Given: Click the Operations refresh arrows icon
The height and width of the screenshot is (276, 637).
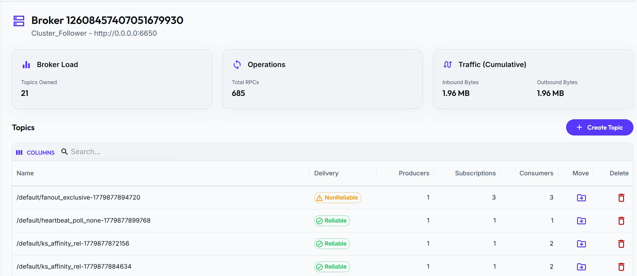Looking at the screenshot, I should click(x=237, y=65).
